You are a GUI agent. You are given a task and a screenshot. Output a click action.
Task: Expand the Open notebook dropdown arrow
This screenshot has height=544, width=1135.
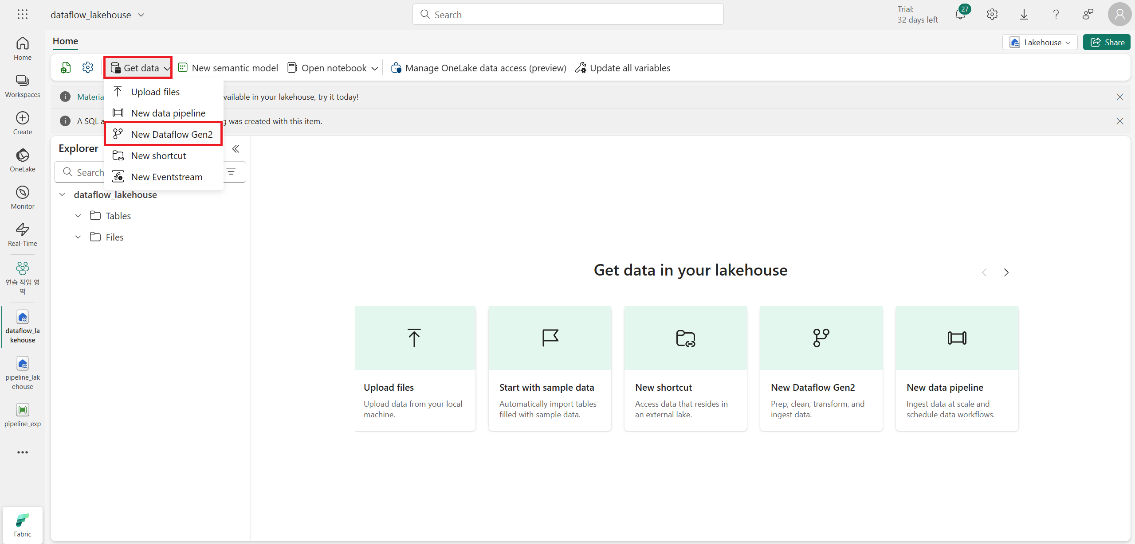[375, 68]
